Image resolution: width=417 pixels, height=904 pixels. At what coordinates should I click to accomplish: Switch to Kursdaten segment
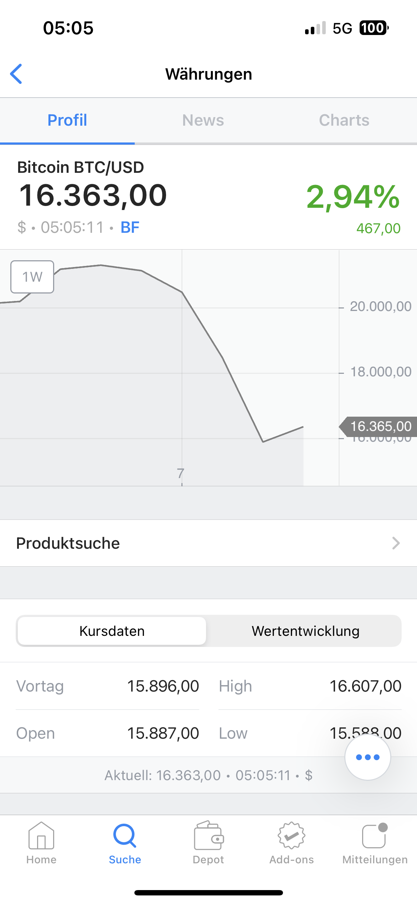112,631
